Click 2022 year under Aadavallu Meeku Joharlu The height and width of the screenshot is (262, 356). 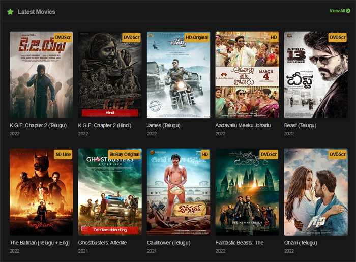tap(220, 134)
